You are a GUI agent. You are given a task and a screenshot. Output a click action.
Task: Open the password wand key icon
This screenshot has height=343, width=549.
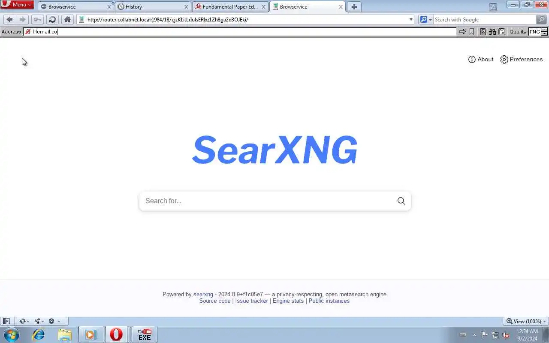pyautogui.click(x=37, y=19)
